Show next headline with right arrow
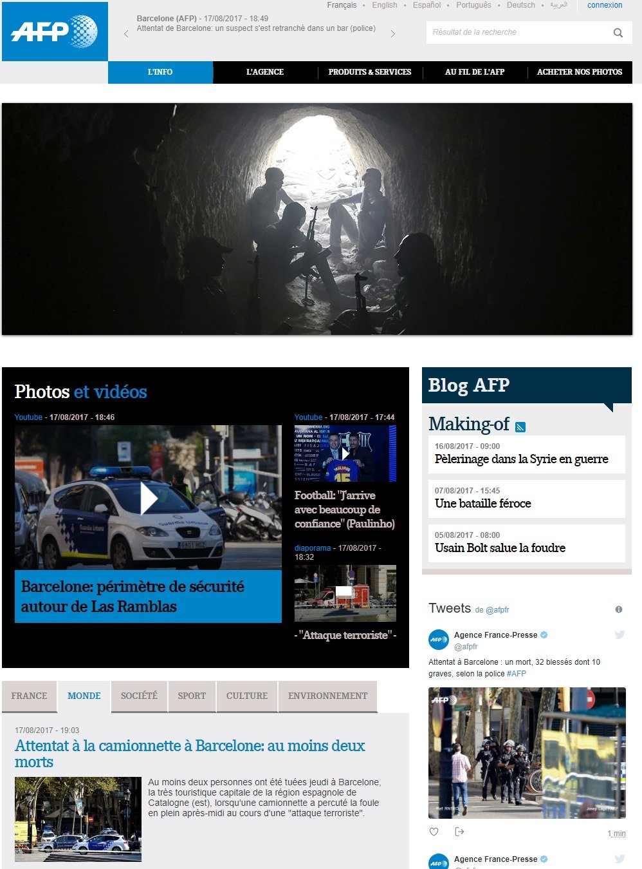 click(x=392, y=33)
